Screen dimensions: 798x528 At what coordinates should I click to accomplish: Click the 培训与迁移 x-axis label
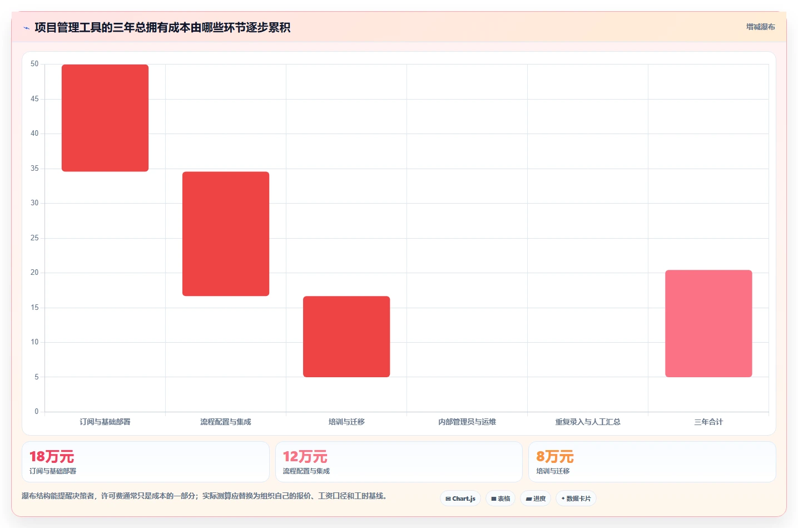point(346,422)
